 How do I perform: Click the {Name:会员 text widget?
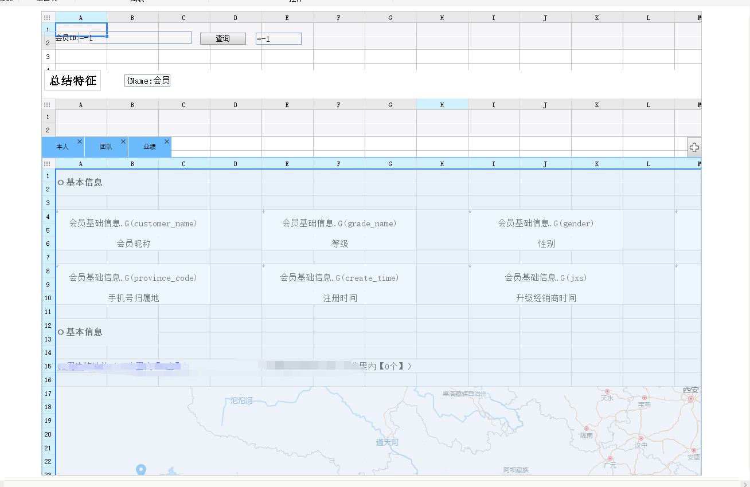click(147, 81)
